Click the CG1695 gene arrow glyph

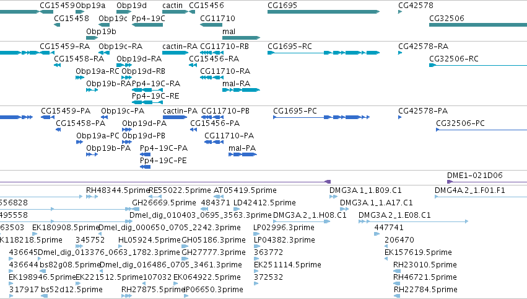pos(324,12)
